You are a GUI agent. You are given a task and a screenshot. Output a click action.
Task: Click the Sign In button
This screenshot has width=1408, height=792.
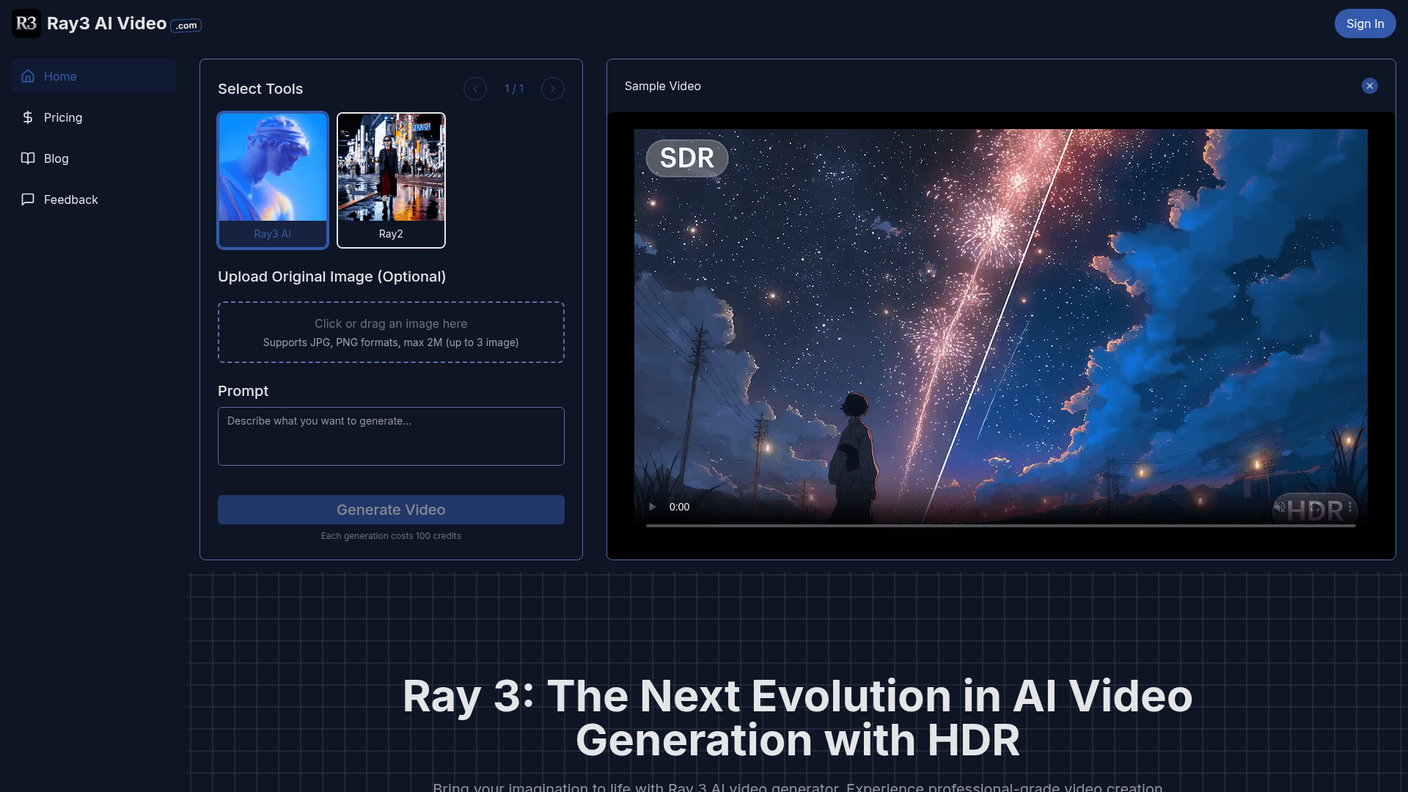(x=1365, y=23)
